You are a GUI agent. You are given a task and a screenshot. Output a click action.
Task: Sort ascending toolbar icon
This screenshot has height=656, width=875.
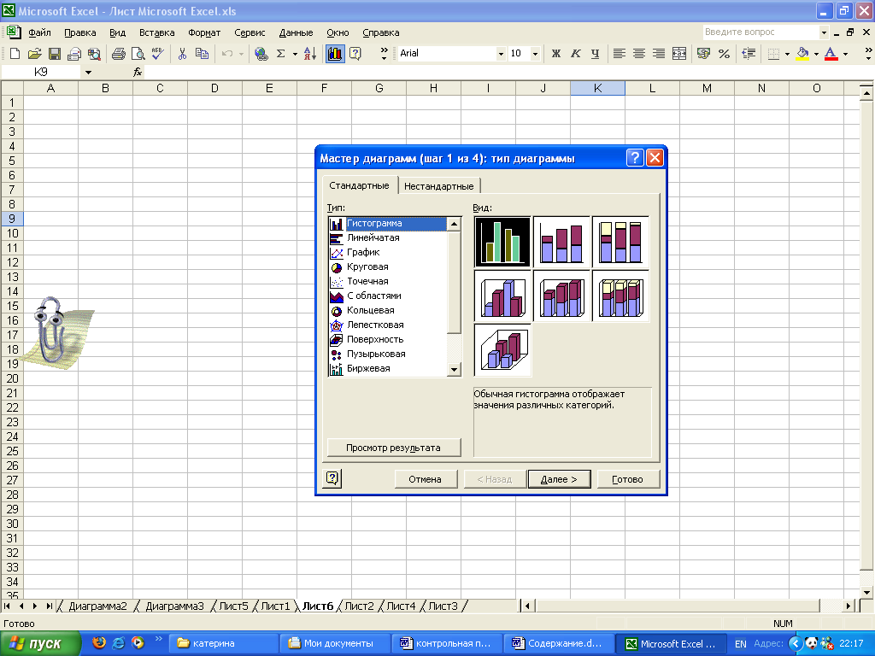coord(310,54)
